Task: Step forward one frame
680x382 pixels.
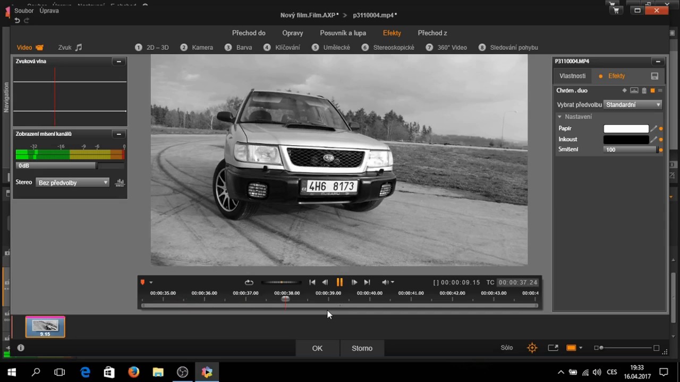Action: pos(354,282)
